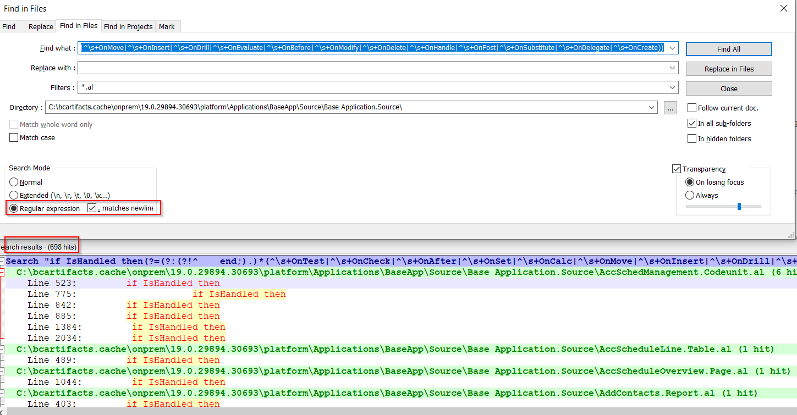Click the "..." browse directory button

coord(670,108)
